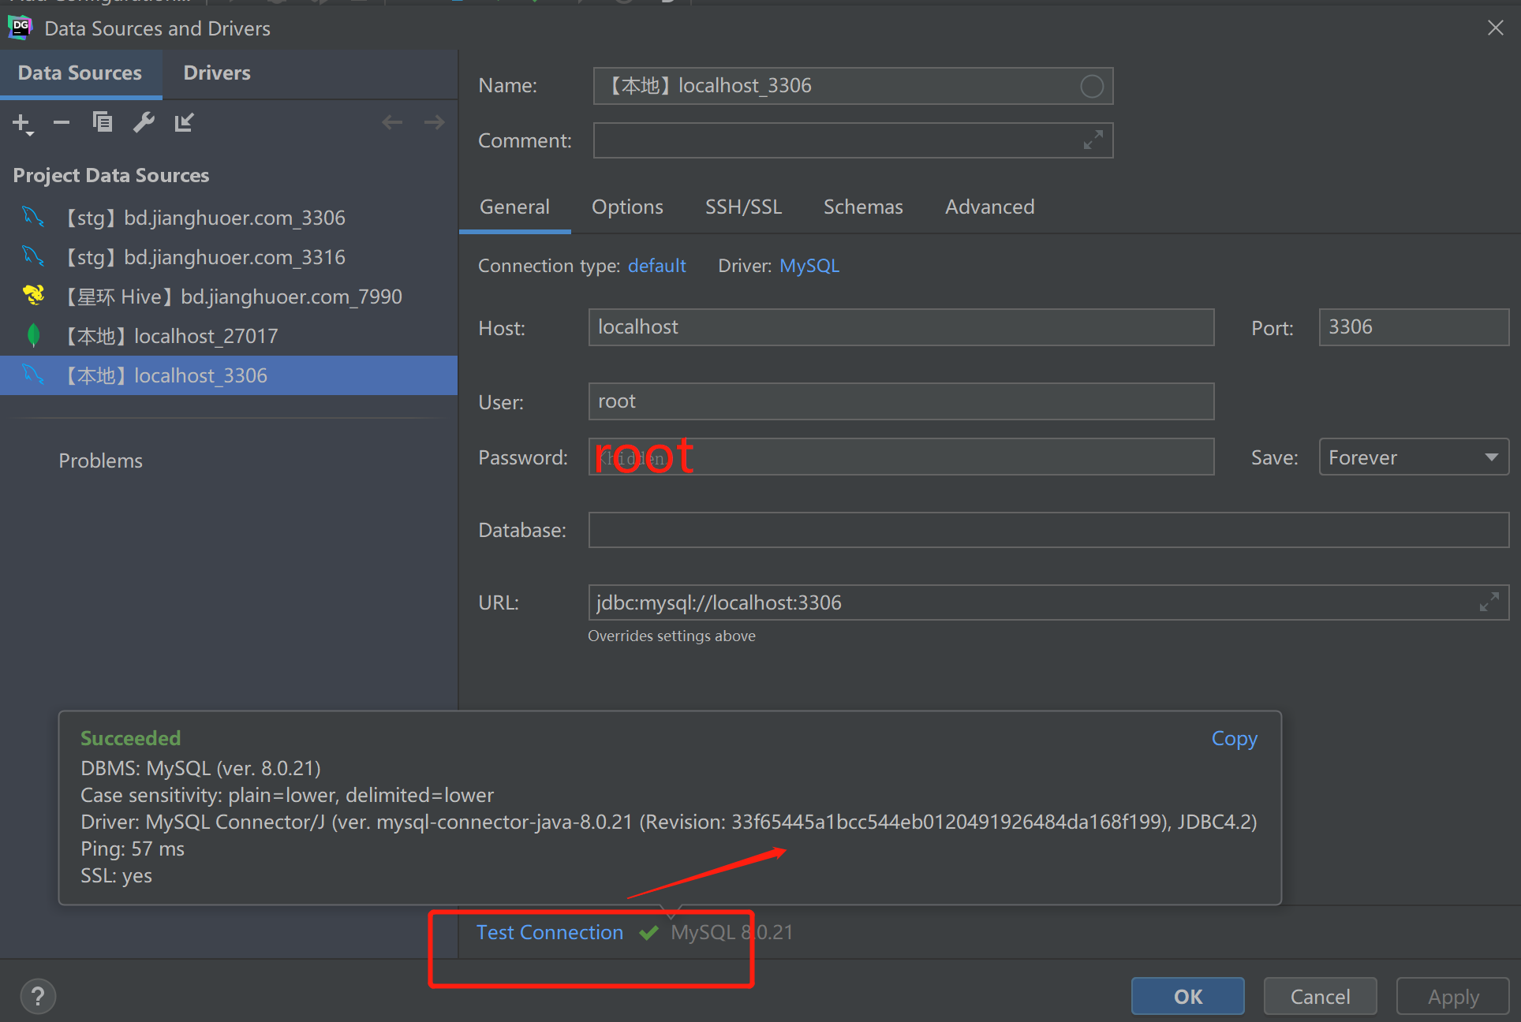This screenshot has height=1022, width=1521.
Task: Close the Data Sources and Drivers dialog
Action: (x=1495, y=28)
